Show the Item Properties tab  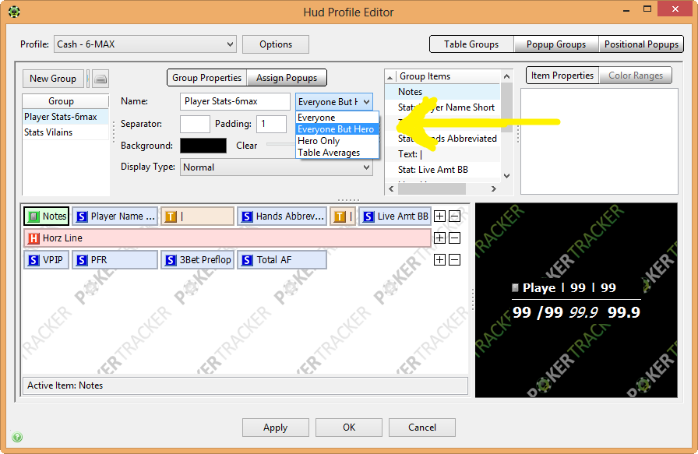562,76
